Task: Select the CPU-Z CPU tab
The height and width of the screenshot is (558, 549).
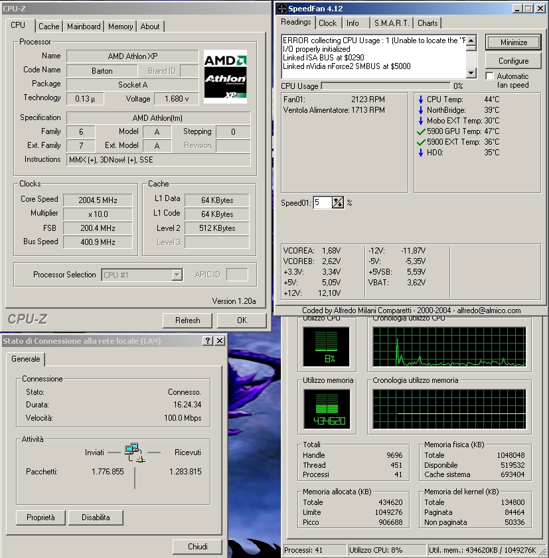Action: (18, 25)
